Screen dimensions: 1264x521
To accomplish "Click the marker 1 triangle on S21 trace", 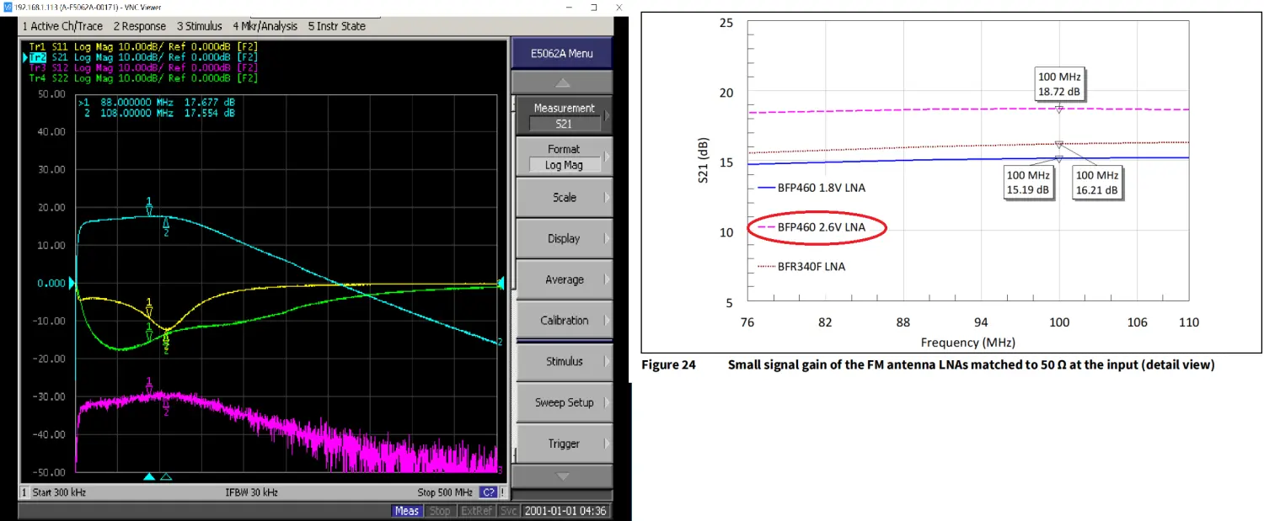I will [149, 210].
